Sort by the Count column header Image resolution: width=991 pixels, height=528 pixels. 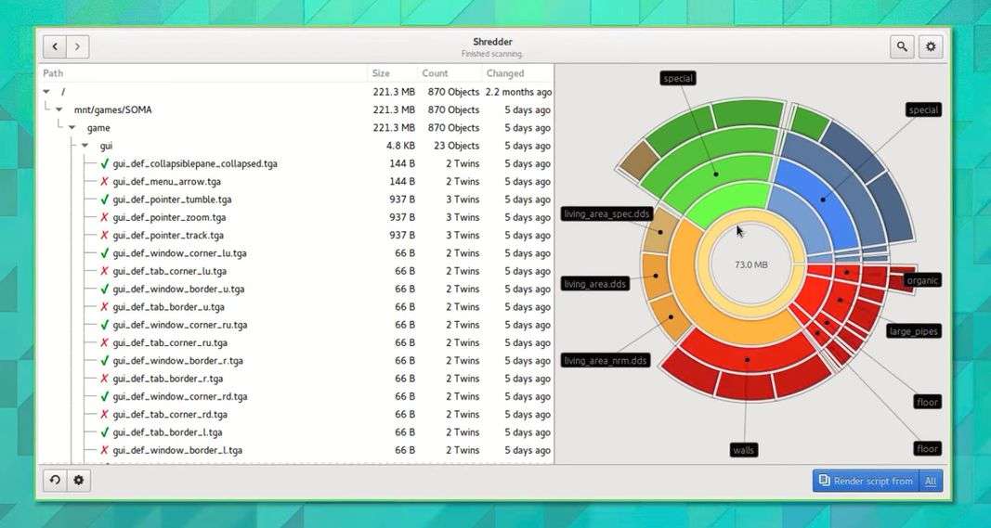click(x=450, y=73)
